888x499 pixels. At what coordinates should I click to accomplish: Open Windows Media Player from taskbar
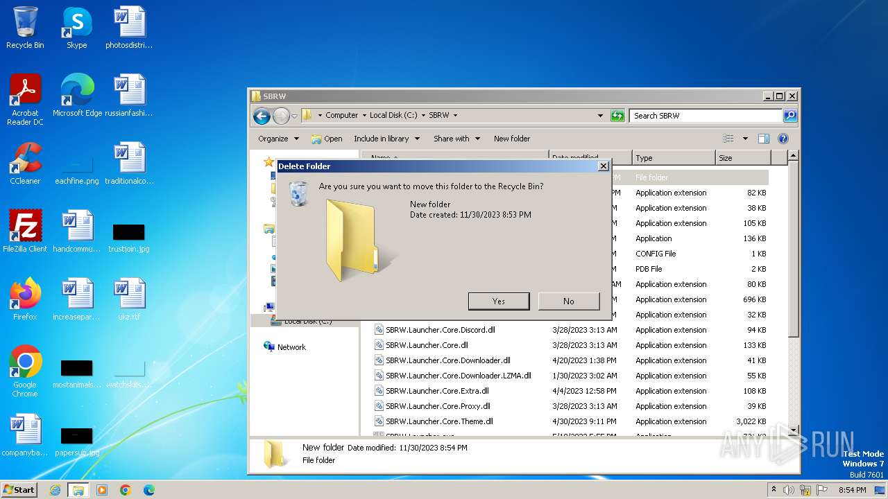point(102,490)
